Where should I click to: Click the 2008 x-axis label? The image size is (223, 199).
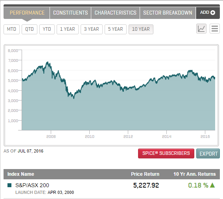tap(51, 137)
